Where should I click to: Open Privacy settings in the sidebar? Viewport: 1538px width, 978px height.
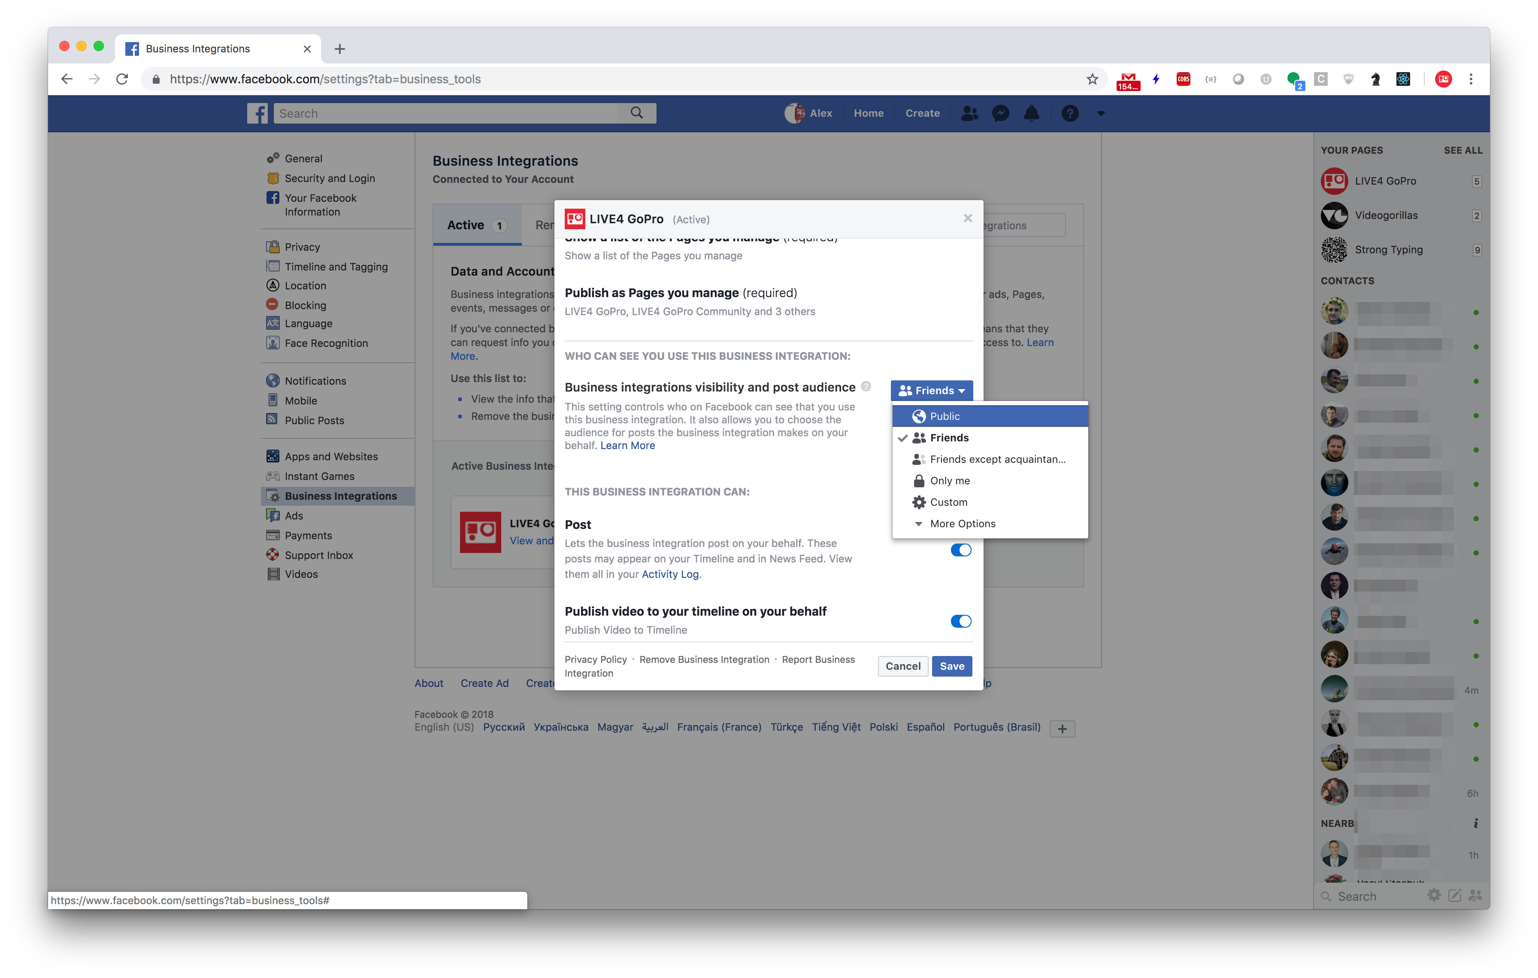pyautogui.click(x=302, y=246)
